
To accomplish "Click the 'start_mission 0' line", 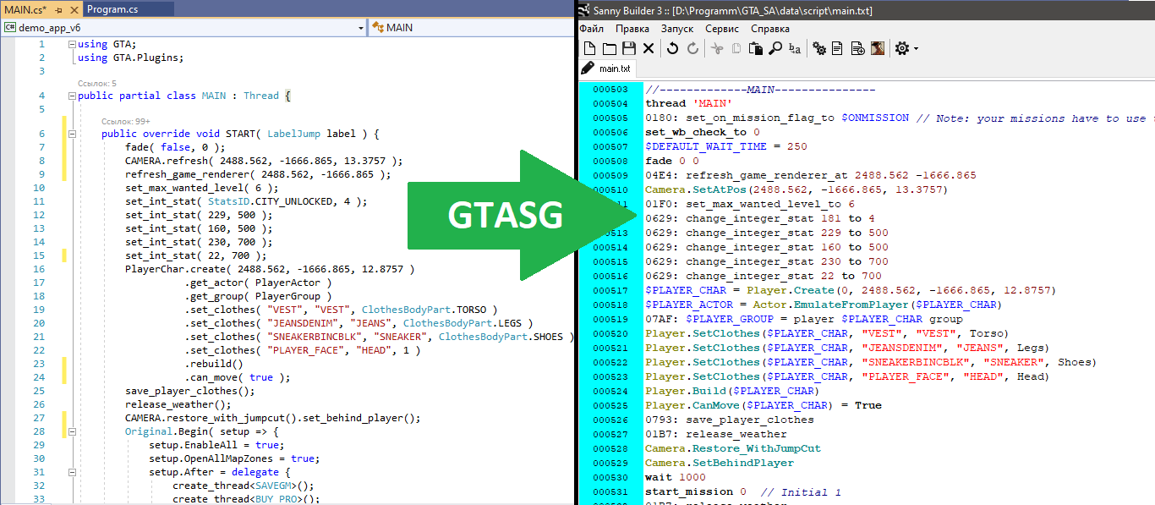I will pyautogui.click(x=696, y=492).
